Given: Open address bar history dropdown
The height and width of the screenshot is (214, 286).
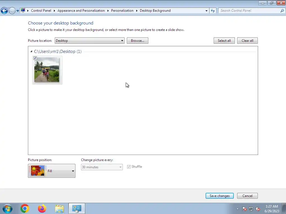Looking at the screenshot, I should [x=206, y=11].
